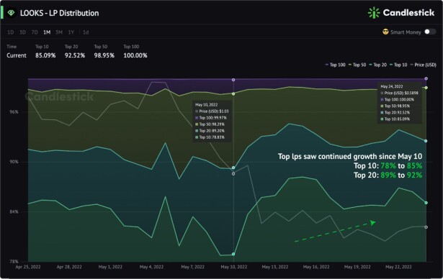Click Top 100 data point on May 10

[x=233, y=80]
